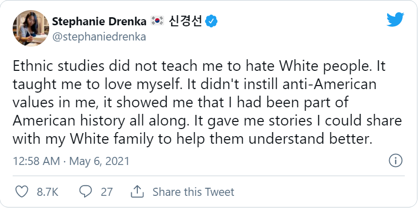Click the Stephanie Drenka display name
The image size is (420, 208).
coord(99,21)
